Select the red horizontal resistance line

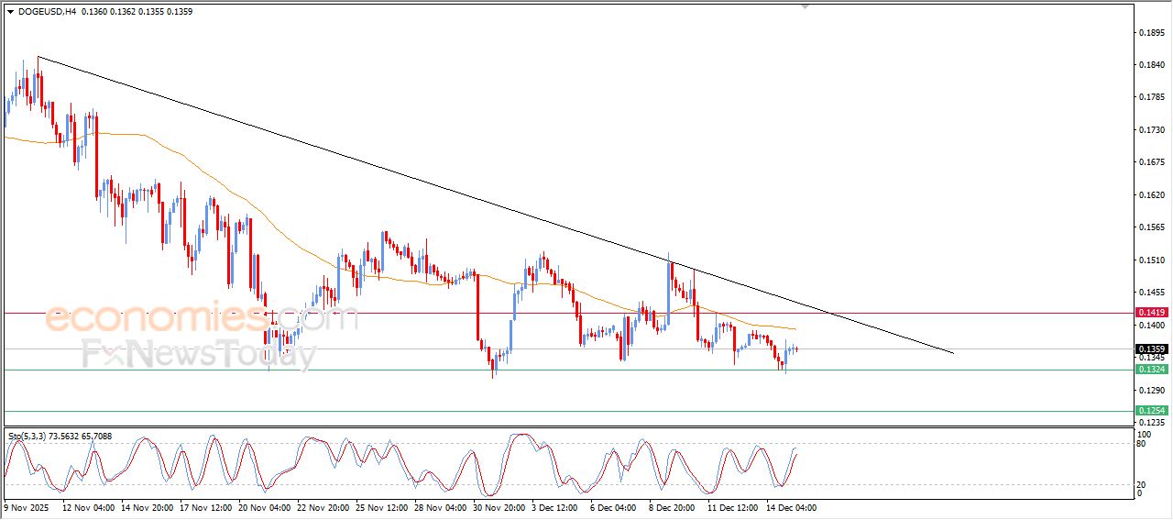pyautogui.click(x=550, y=313)
